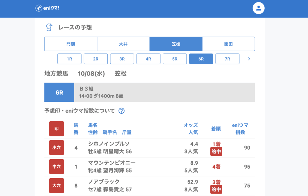308x196 pixels.
Task: Select race 2R button
Action: click(96, 59)
